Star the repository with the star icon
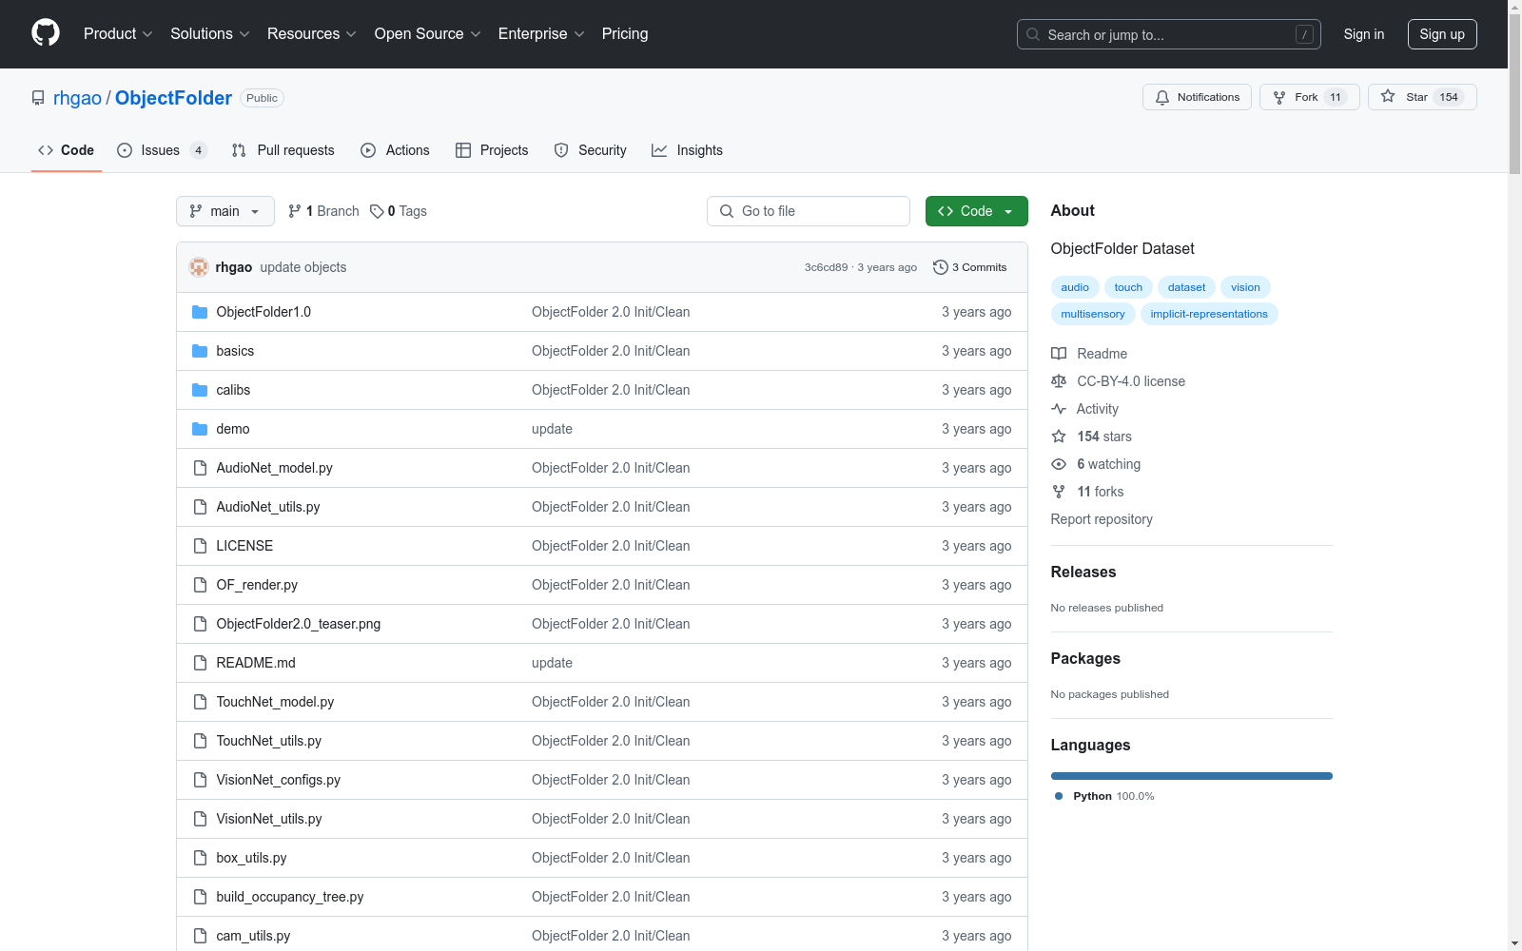 coord(1388,96)
